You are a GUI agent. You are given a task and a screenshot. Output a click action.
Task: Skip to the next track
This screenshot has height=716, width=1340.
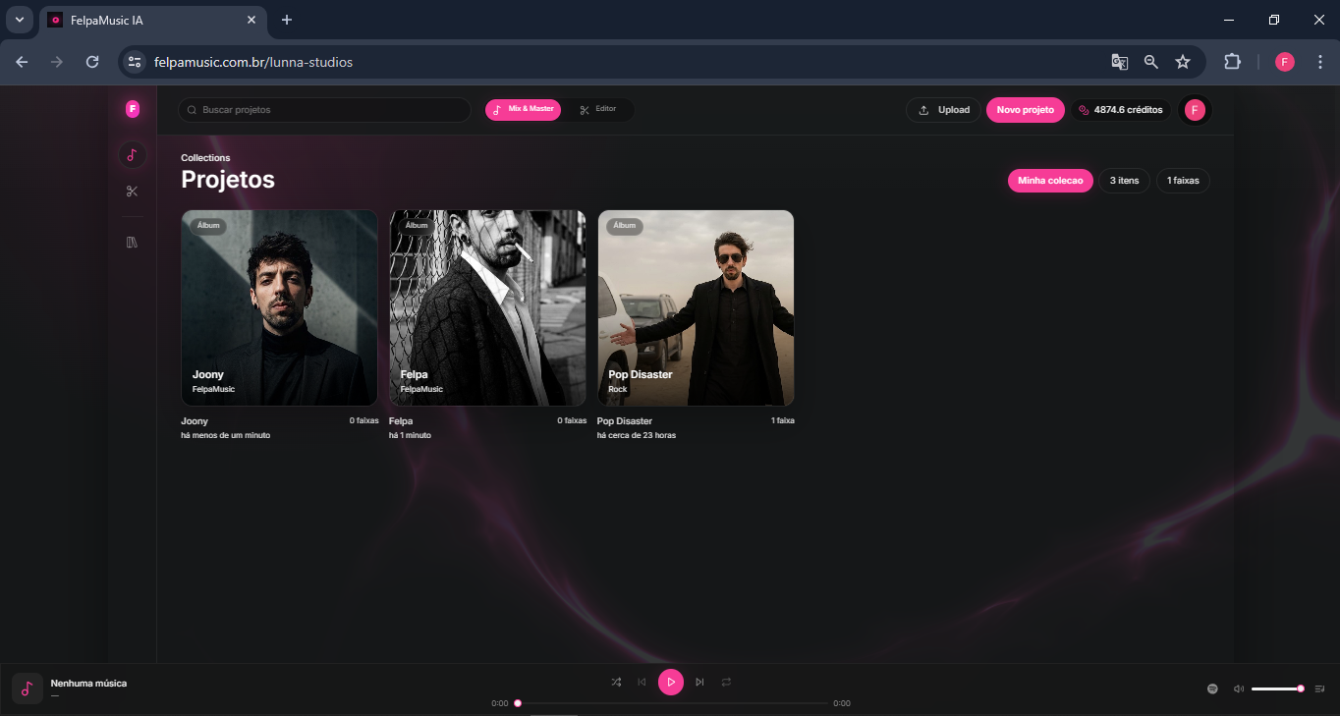pyautogui.click(x=699, y=682)
